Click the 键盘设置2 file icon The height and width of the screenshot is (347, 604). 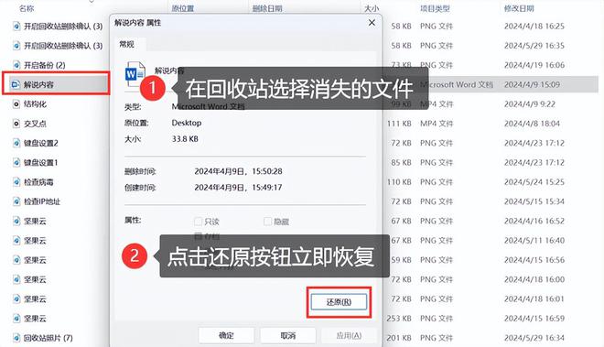[16, 143]
